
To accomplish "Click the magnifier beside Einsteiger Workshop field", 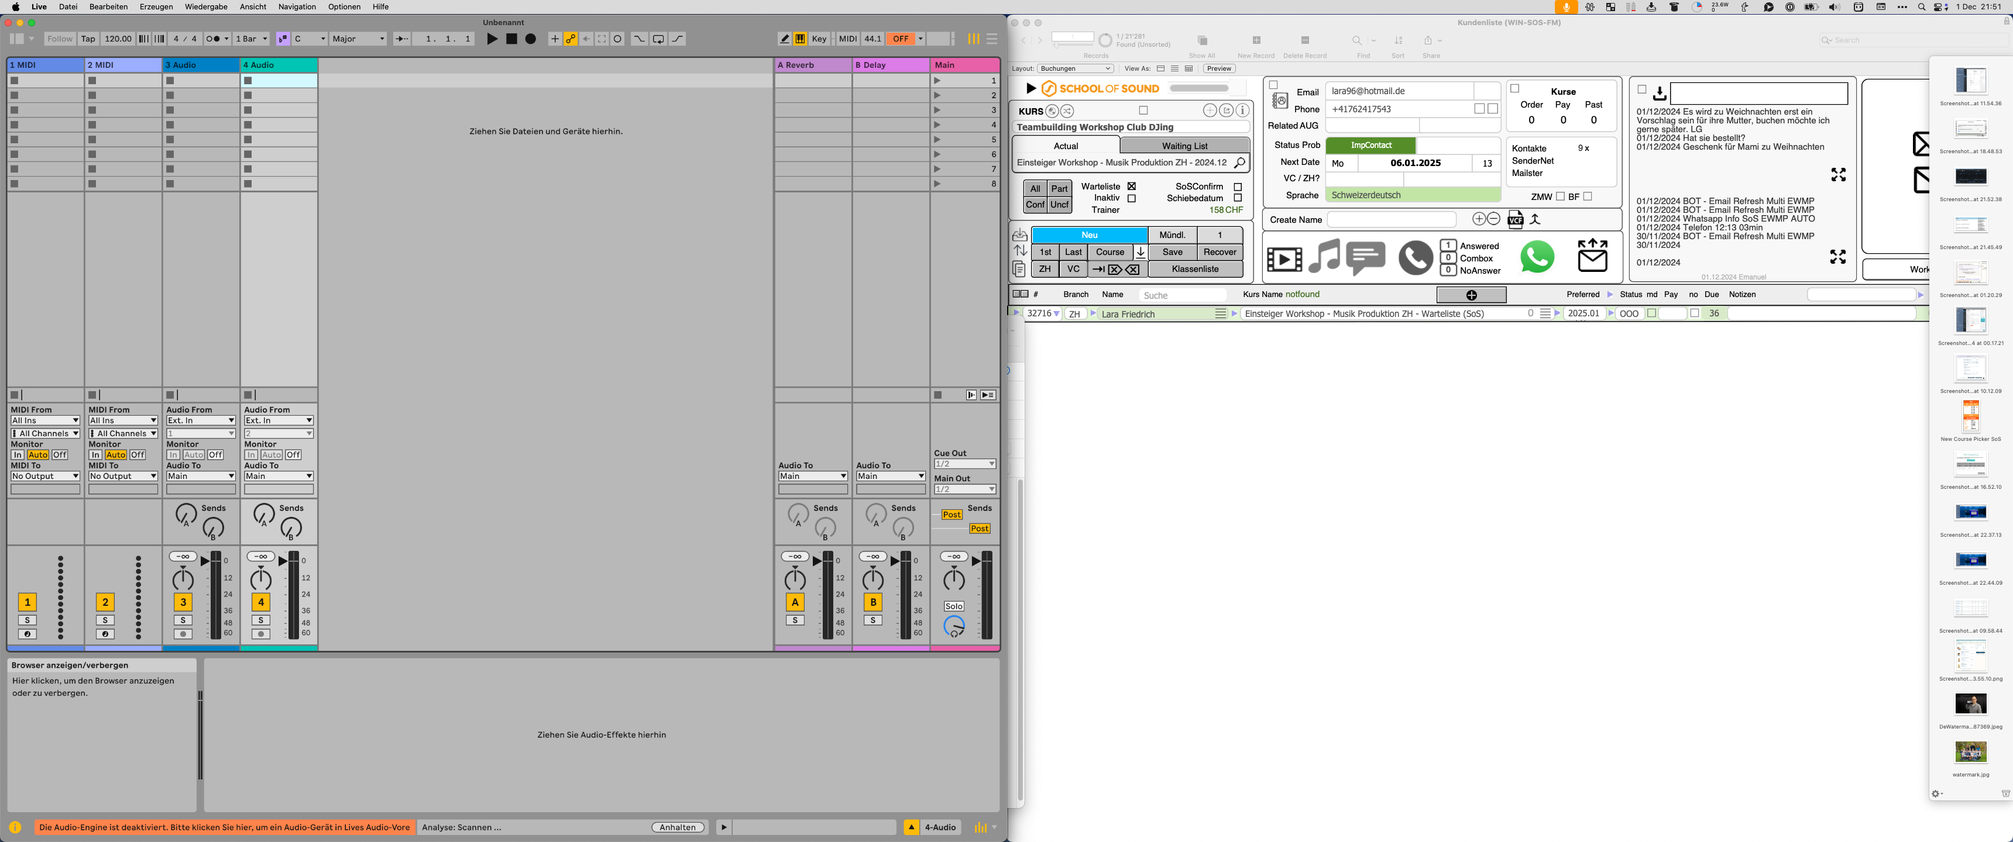I will click(1239, 163).
